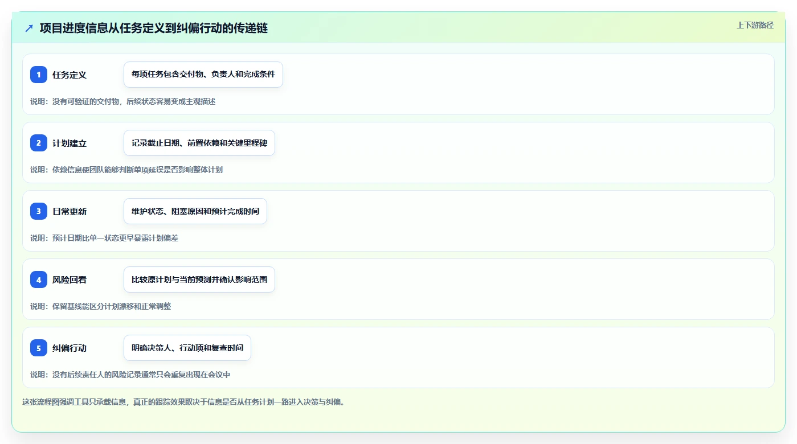
Task: Click the 记录截止日期、前置依赖和关键里程碑 chip
Action: point(199,143)
